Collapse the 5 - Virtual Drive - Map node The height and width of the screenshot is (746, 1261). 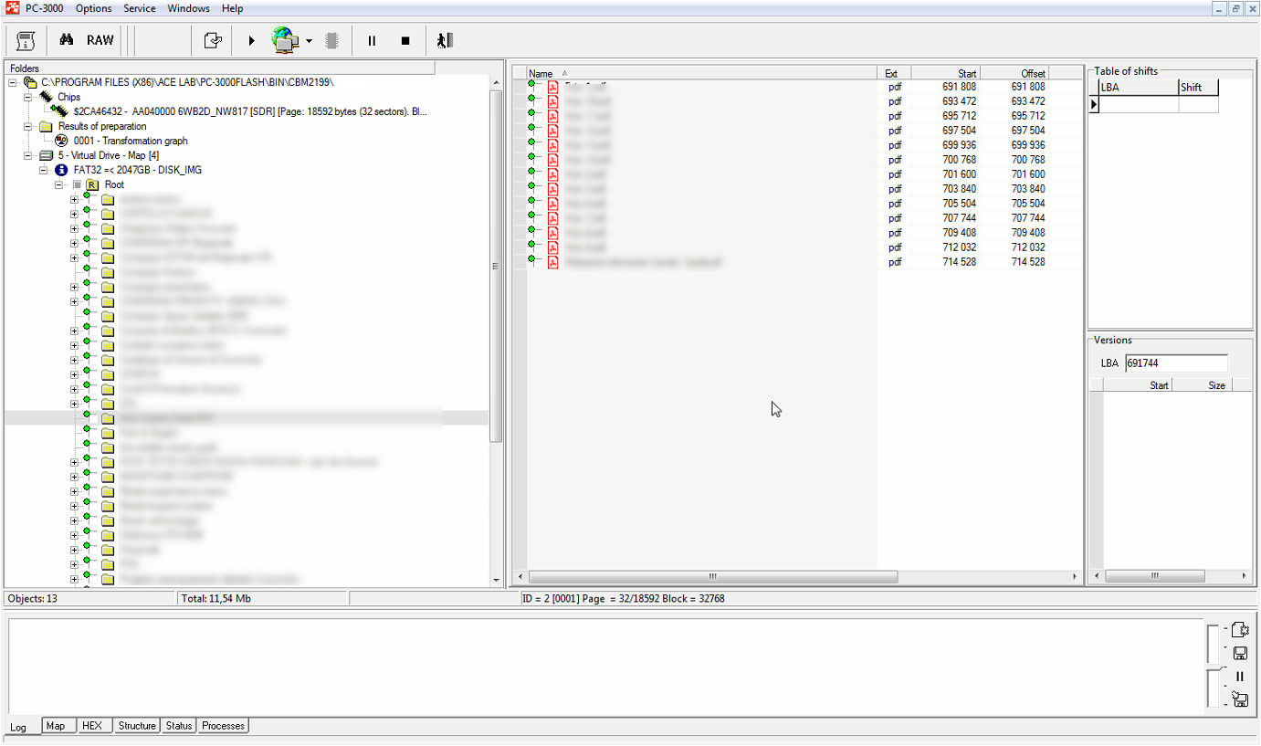click(x=28, y=155)
